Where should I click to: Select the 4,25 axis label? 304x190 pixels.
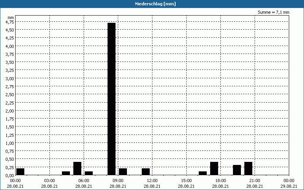pos(10,38)
